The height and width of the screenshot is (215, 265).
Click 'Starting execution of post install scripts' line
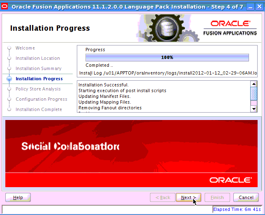(x=122, y=91)
